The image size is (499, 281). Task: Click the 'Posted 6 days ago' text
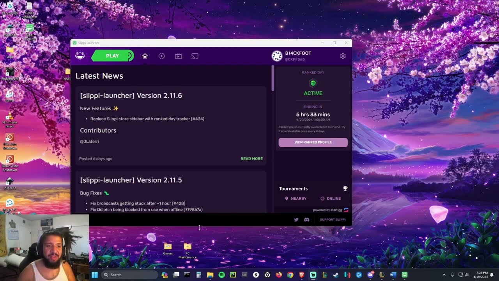click(96, 159)
